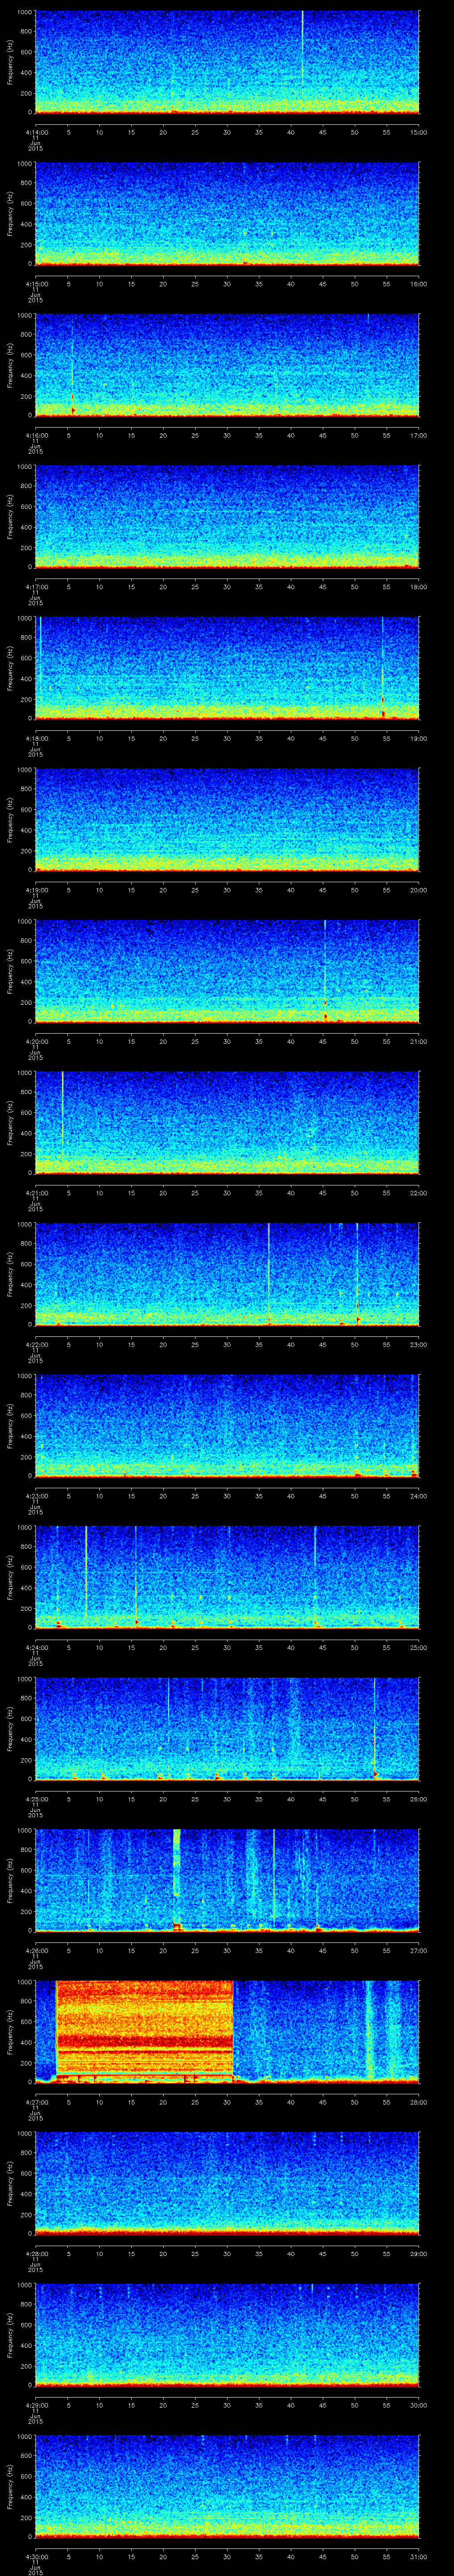Viewport: 454px width, 2576px height.
Task: Select the spectrogram panel beginning at 4:18:00
Action: coord(227,668)
